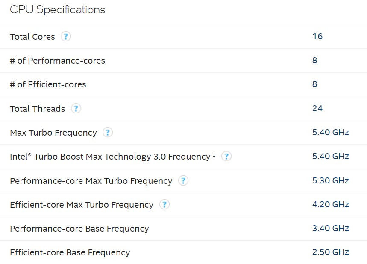
Task: Select the 5.30 GHz frequency value
Action: (331, 180)
